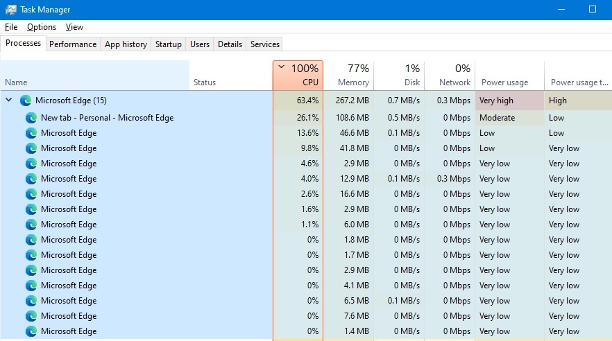The height and width of the screenshot is (341, 612).
Task: Sort by Power usage trend column header
Action: tap(579, 76)
